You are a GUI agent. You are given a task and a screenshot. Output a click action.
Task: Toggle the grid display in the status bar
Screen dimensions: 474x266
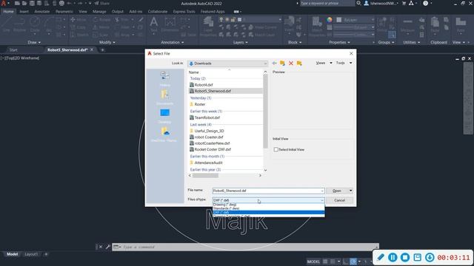pyautogui.click(x=325, y=262)
